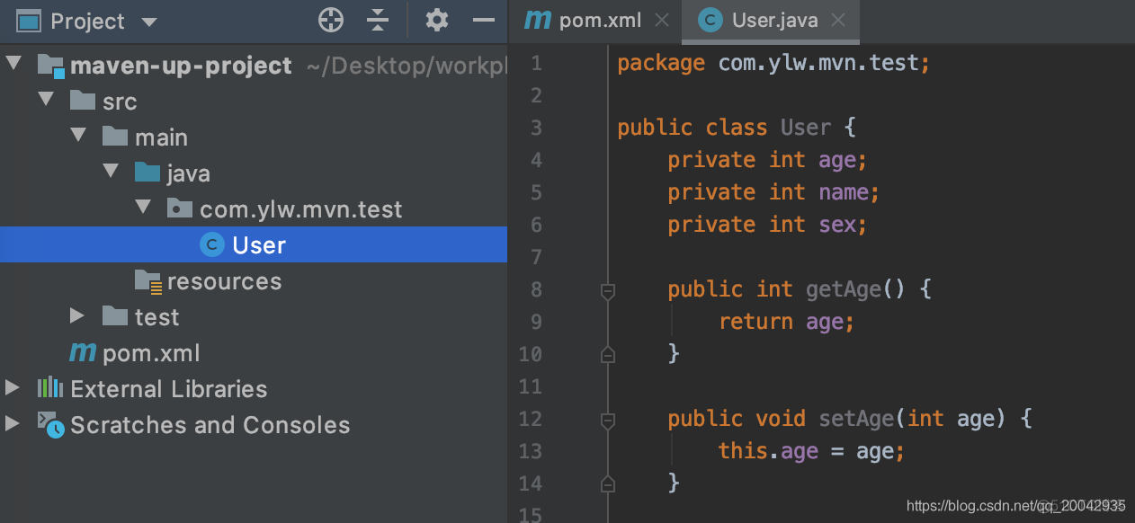Expand External Libraries node
Screen dimensions: 1135x523
point(12,388)
